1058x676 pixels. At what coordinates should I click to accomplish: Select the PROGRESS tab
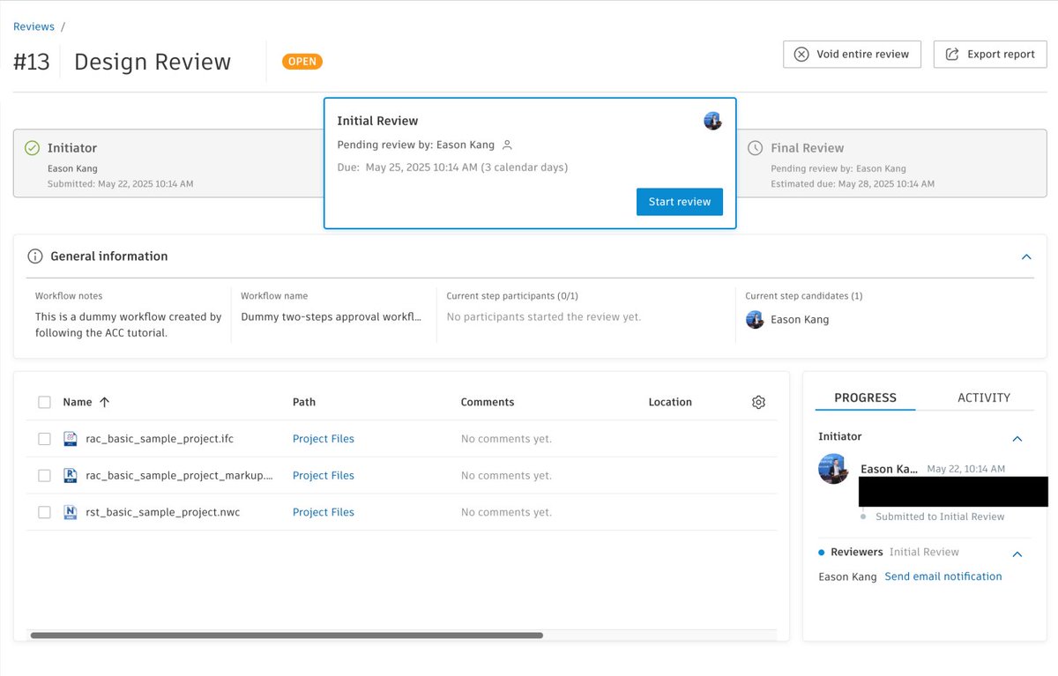pos(865,397)
